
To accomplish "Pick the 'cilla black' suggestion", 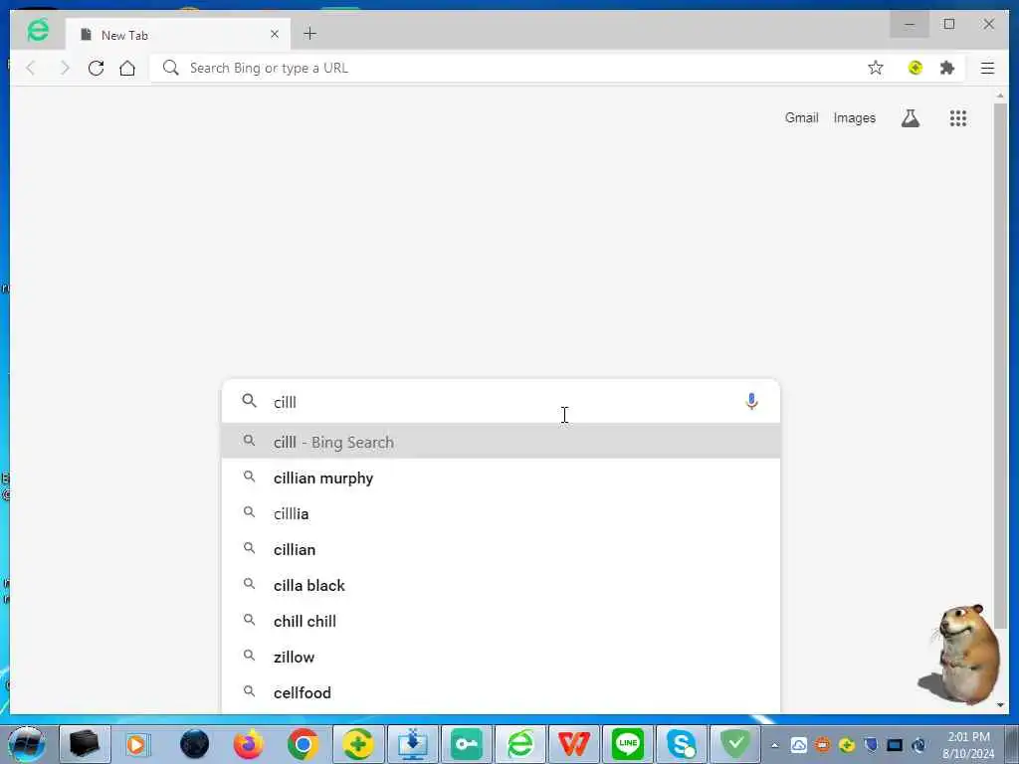I will (x=501, y=585).
